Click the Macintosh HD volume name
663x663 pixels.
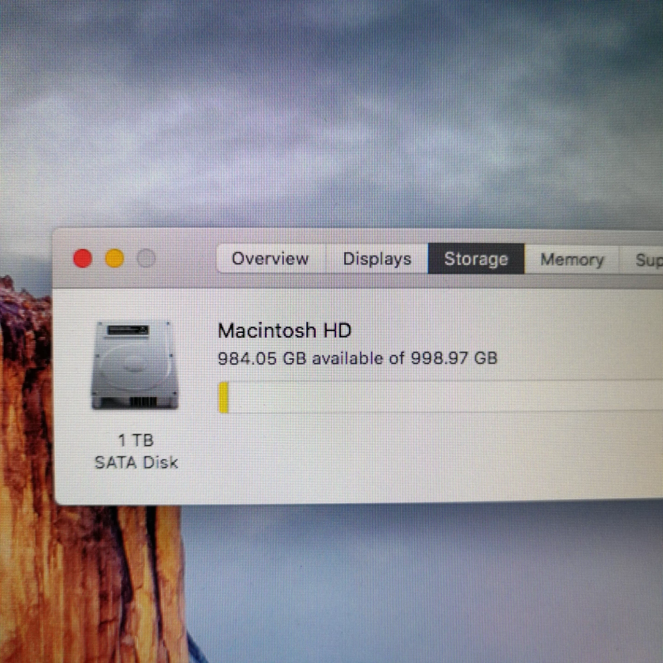(x=284, y=331)
